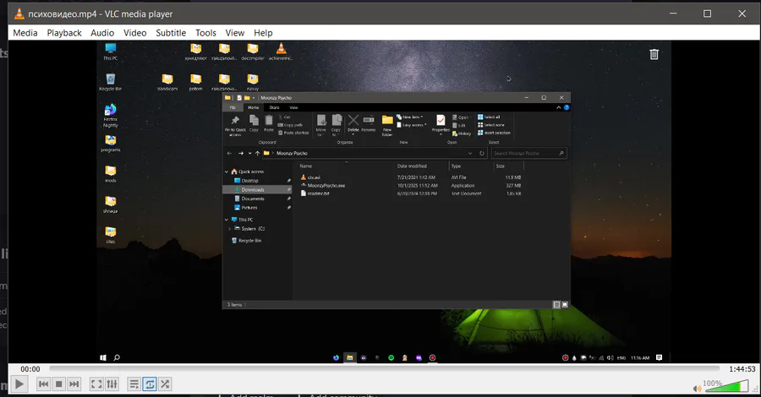Screen dimensions: 761x397
Task: Click the Delete X icon in video's Explorer ribbon
Action: (x=353, y=120)
